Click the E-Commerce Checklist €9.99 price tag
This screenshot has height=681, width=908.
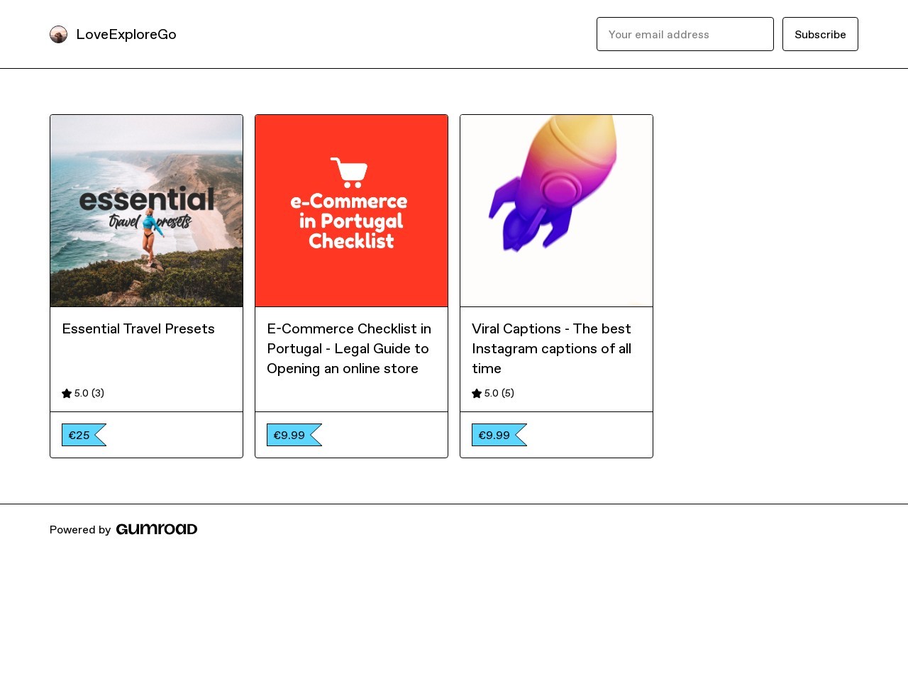[x=294, y=435]
